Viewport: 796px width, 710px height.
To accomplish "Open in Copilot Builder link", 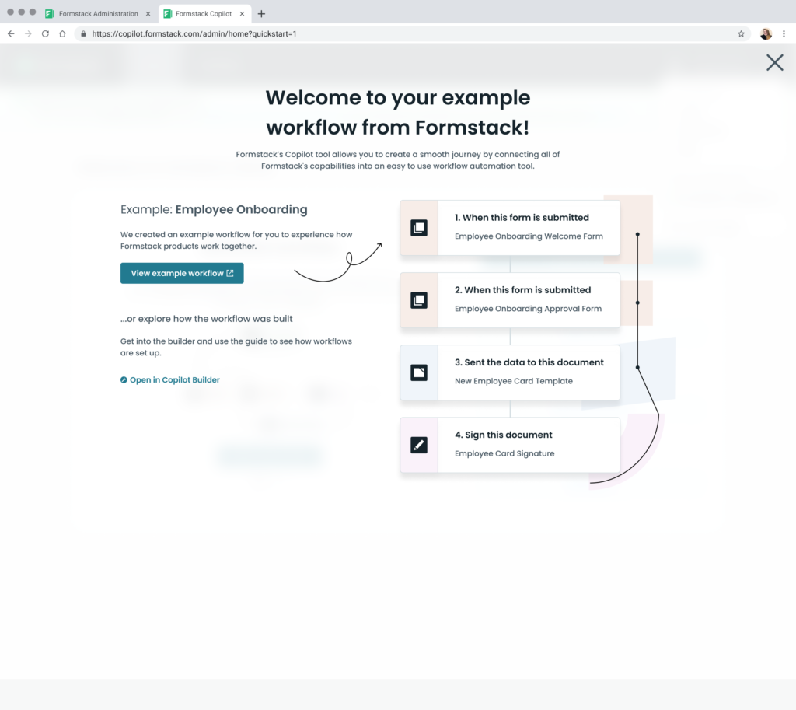I will pyautogui.click(x=170, y=380).
